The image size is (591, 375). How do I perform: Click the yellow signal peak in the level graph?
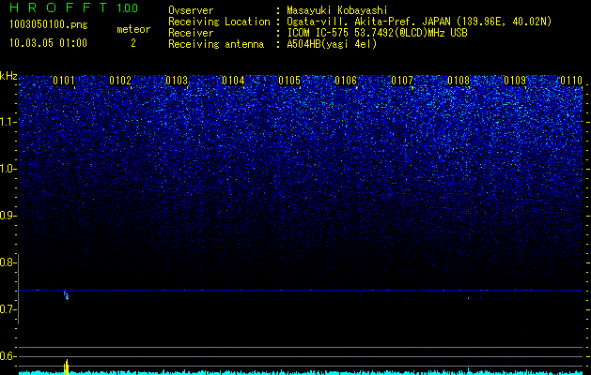67,367
